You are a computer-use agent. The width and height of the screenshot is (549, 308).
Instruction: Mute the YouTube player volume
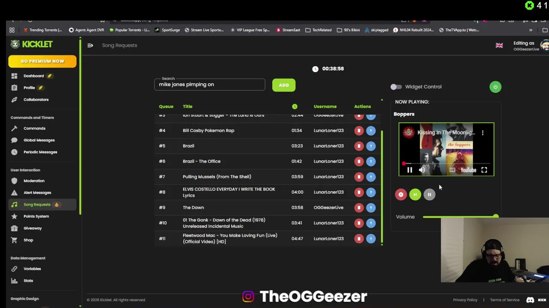pyautogui.click(x=422, y=170)
